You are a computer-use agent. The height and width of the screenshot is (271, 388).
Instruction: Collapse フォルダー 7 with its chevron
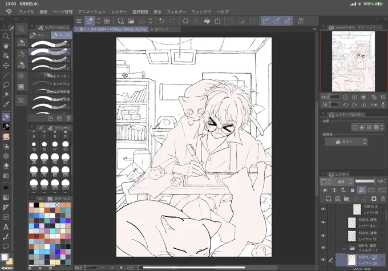344,248
